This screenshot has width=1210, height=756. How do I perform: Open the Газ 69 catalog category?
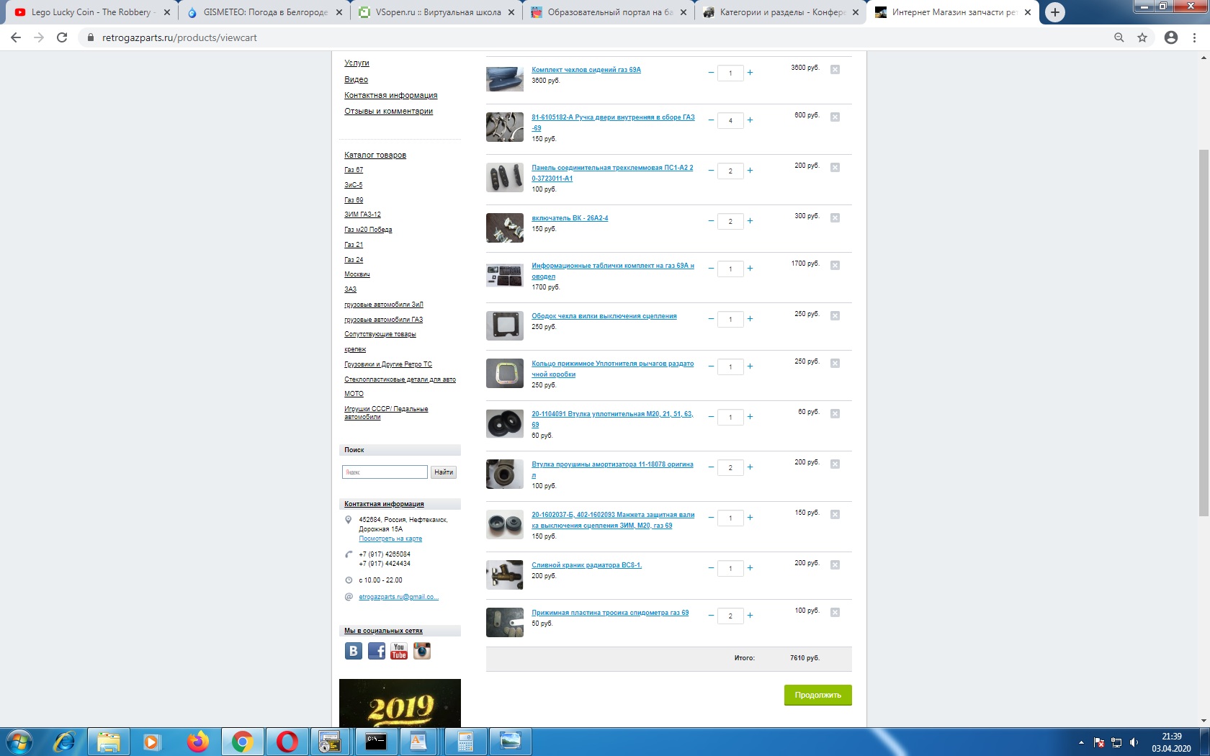(x=354, y=200)
